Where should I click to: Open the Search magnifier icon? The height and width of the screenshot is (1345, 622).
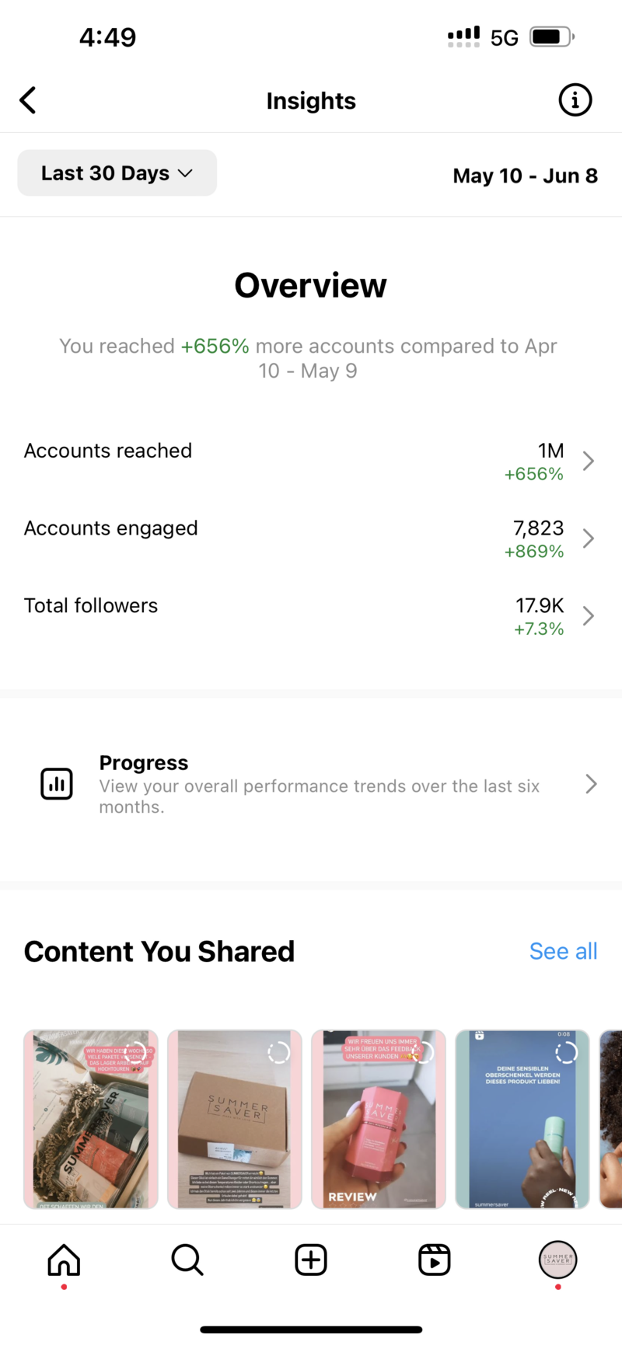click(187, 1260)
